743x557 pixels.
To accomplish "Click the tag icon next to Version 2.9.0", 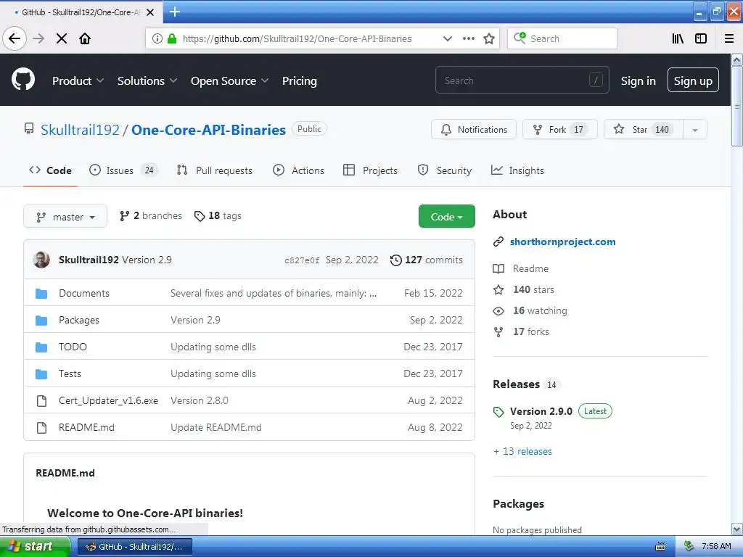I will [498, 412].
